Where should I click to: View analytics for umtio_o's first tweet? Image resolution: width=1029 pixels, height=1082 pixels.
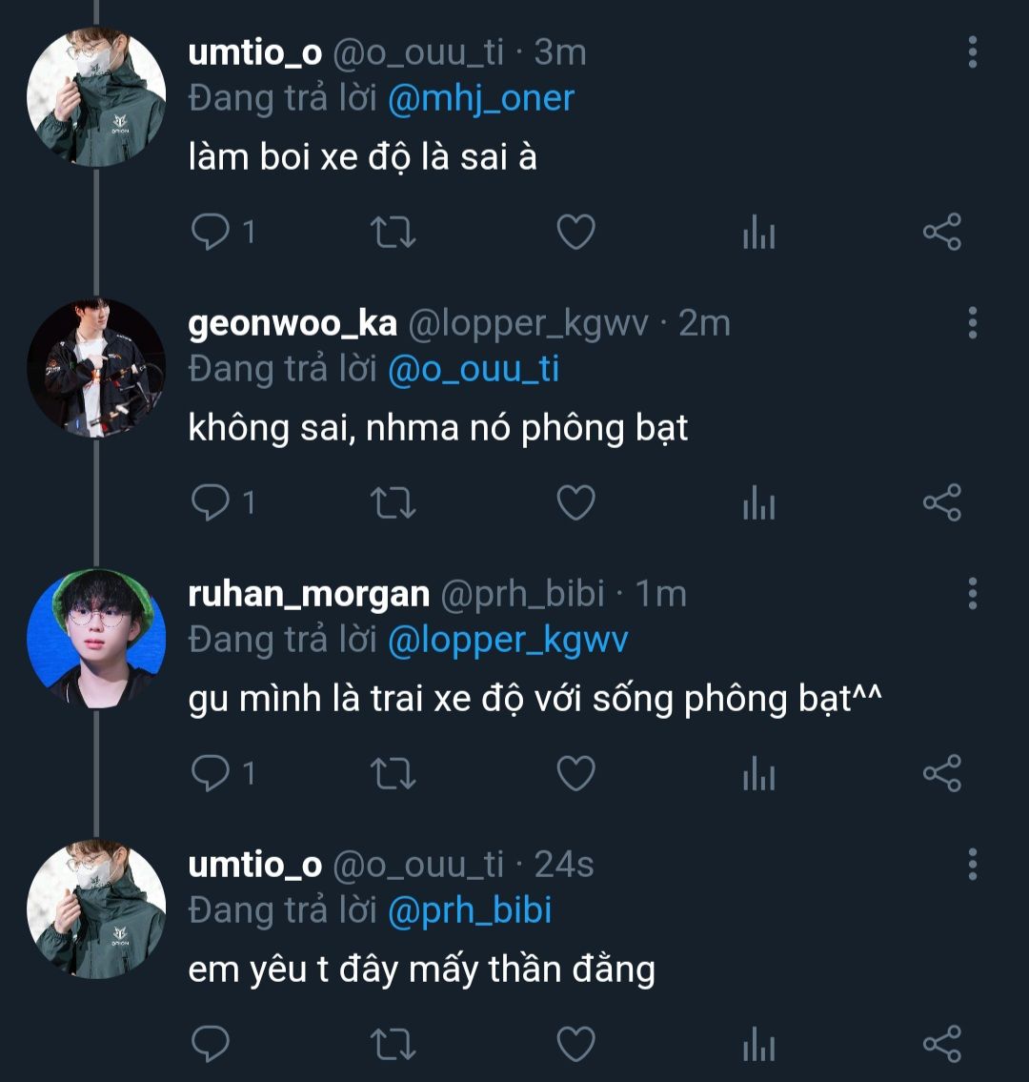tap(758, 233)
